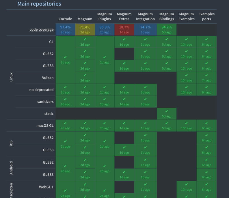Open Examples ports Linux Vulkan 7h ago cell
Viewport: 229px width, 198px height.
pos(206,78)
